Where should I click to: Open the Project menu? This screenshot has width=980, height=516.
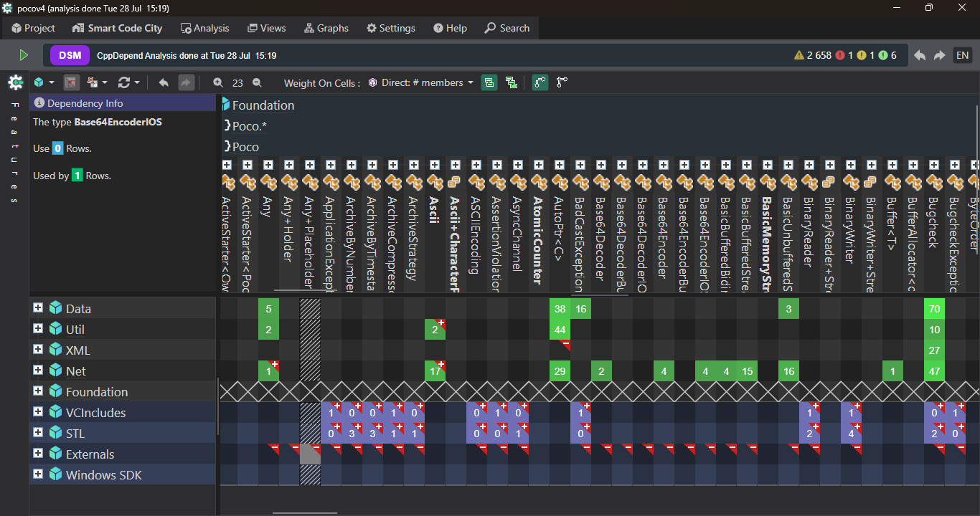coord(33,28)
